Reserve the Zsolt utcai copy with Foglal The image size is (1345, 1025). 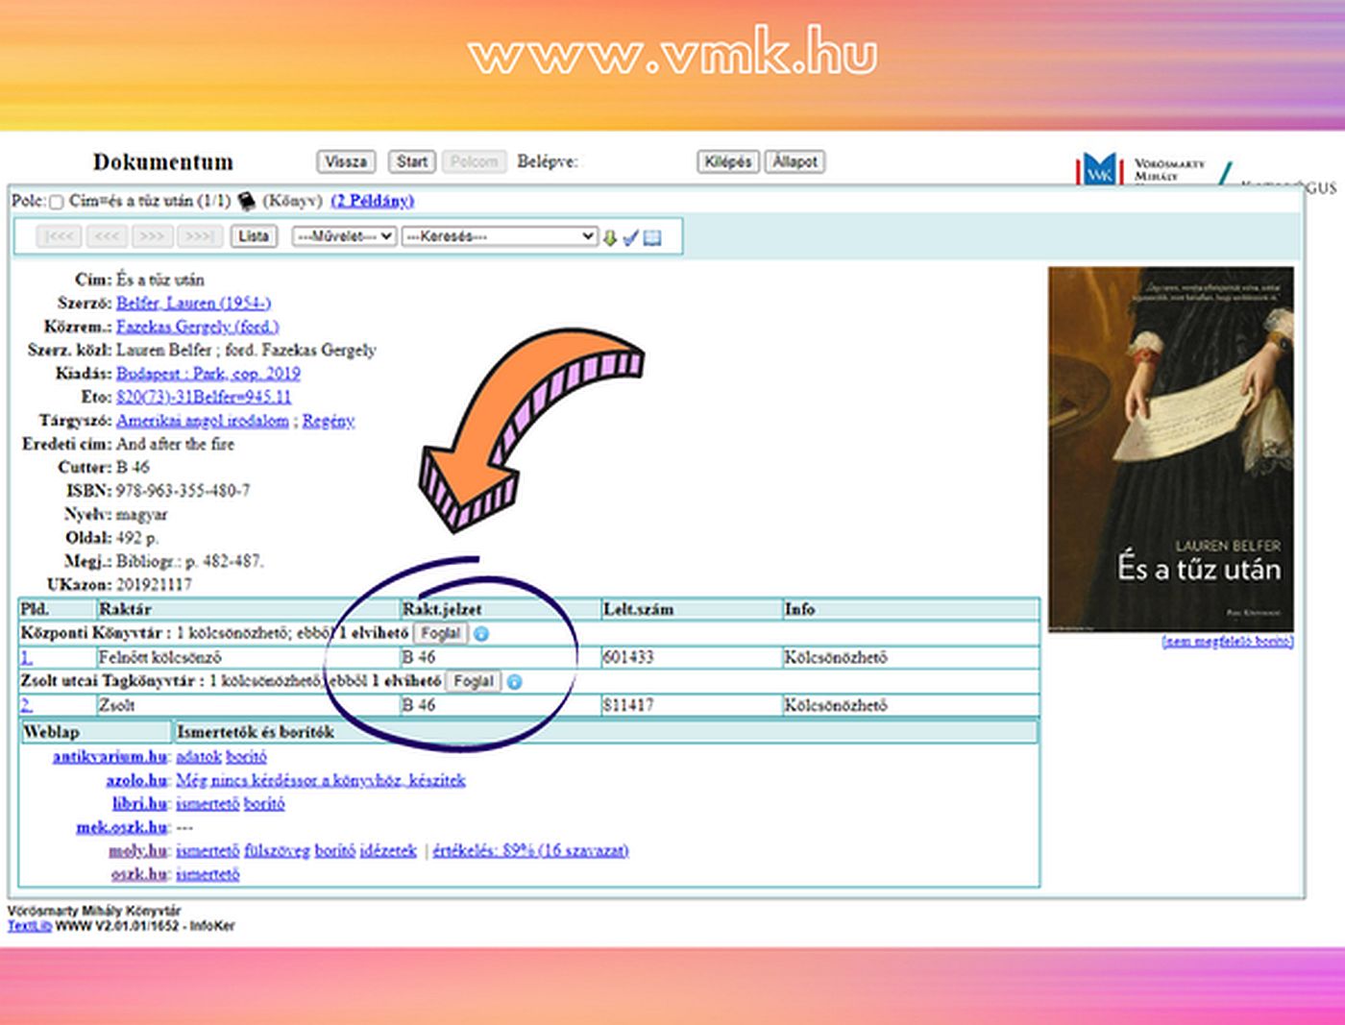474,681
